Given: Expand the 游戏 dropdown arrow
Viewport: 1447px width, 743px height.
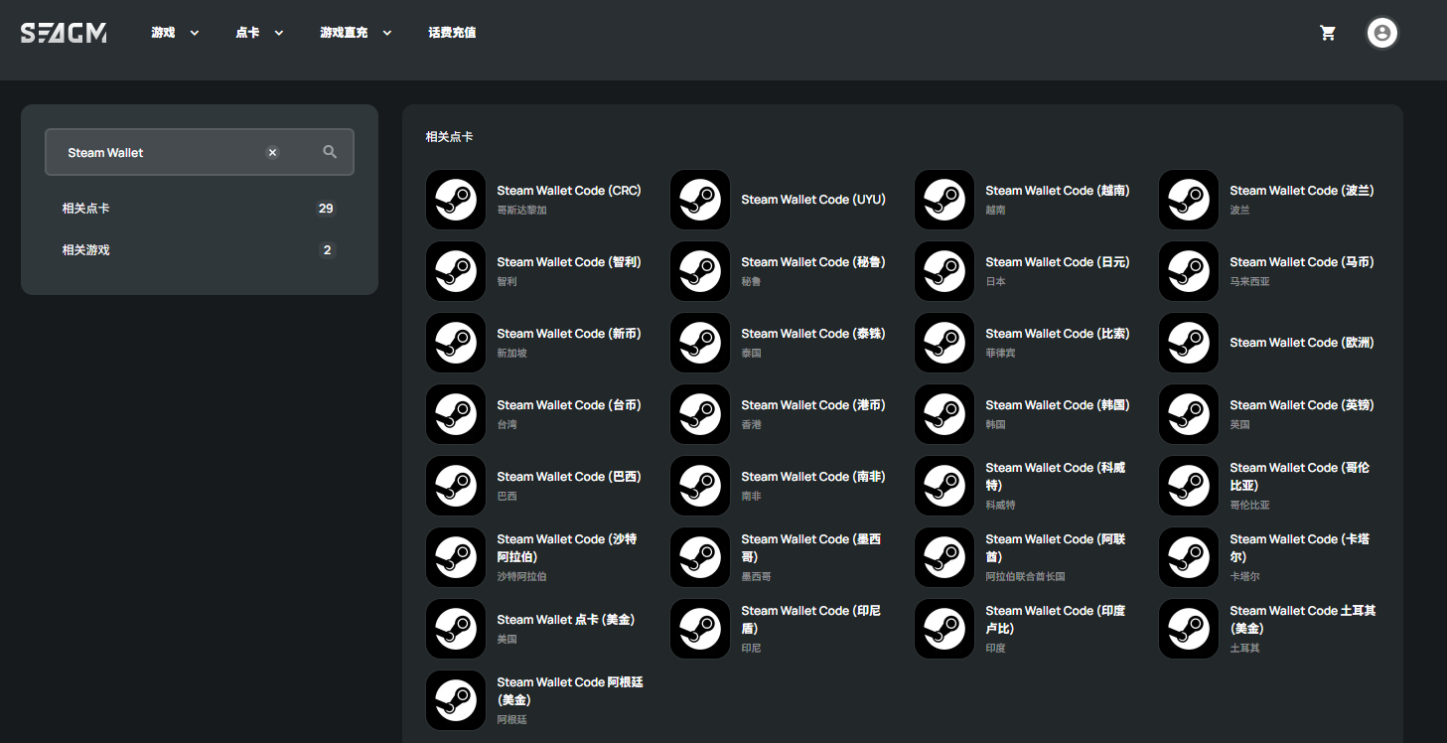Looking at the screenshot, I should click(x=195, y=33).
